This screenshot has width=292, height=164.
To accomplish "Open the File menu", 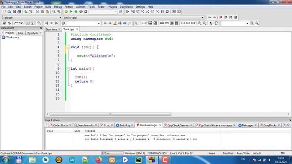I will pos(3,7).
